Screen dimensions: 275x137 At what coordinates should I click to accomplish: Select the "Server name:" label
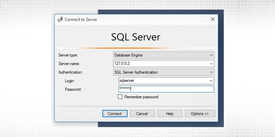click(x=69, y=64)
